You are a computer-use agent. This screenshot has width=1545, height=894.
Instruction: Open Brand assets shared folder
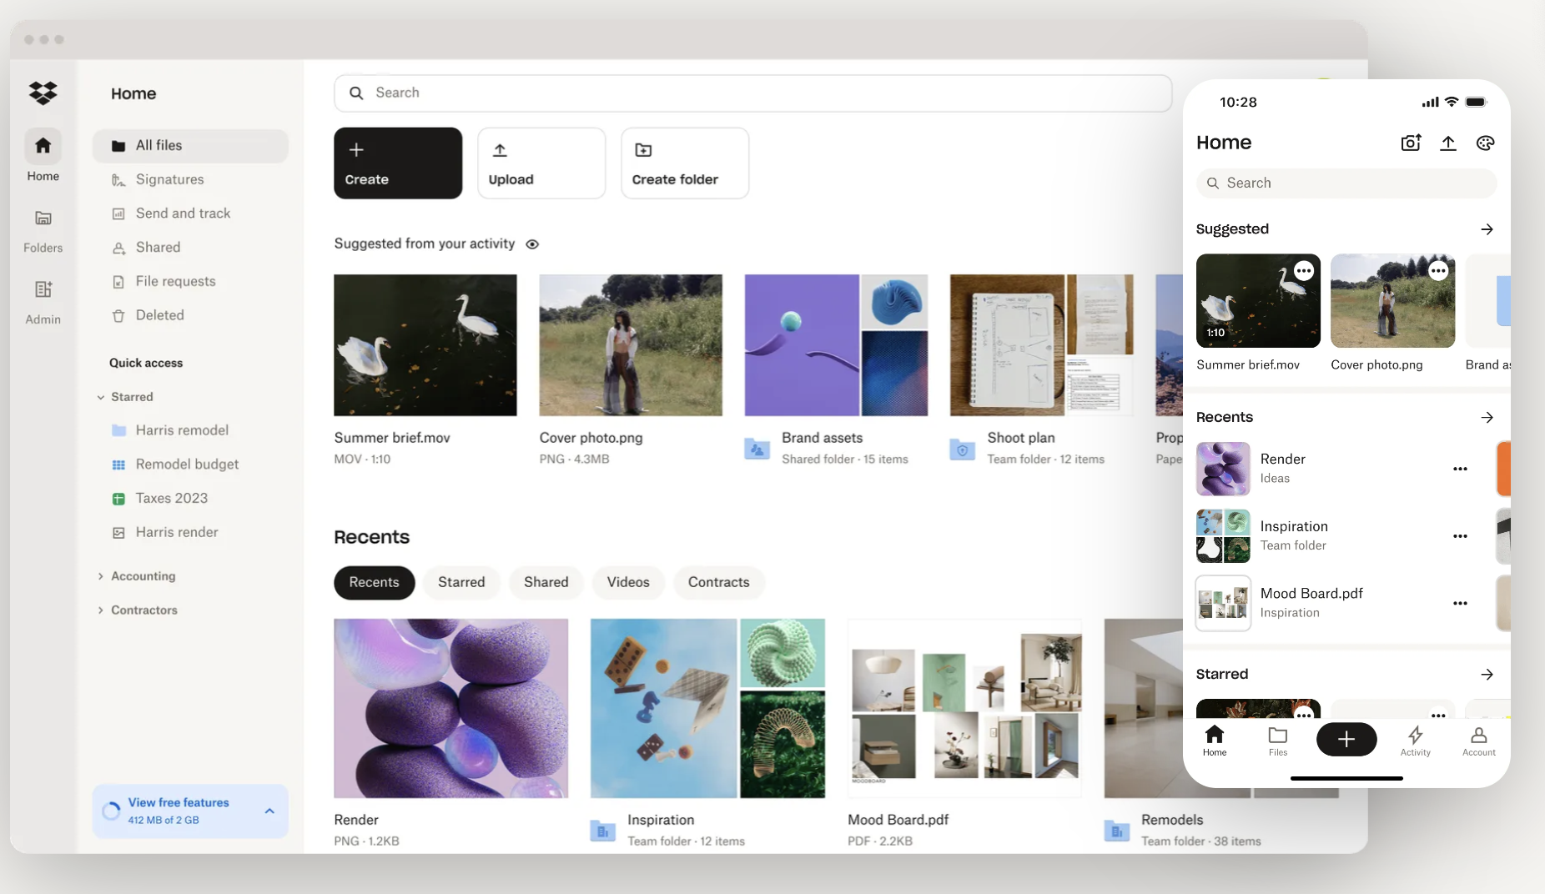click(836, 345)
